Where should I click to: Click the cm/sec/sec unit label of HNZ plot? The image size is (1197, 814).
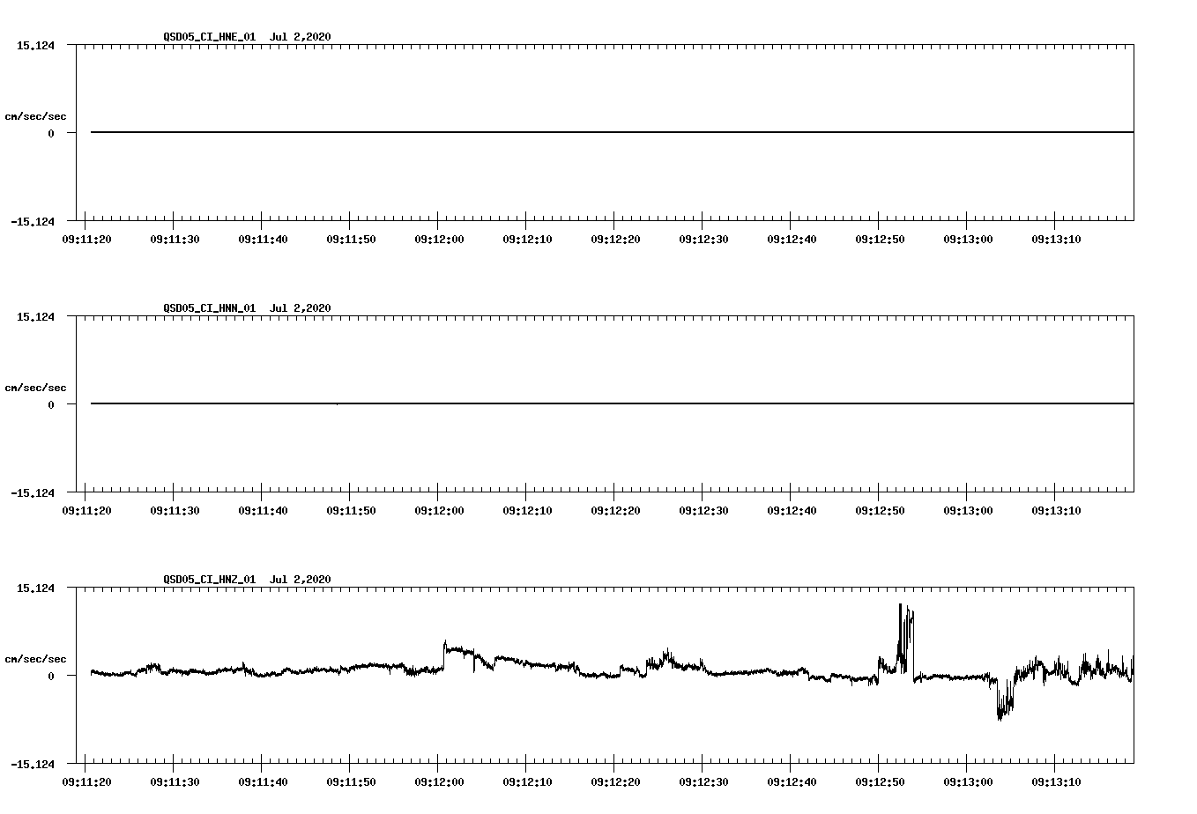(x=35, y=659)
